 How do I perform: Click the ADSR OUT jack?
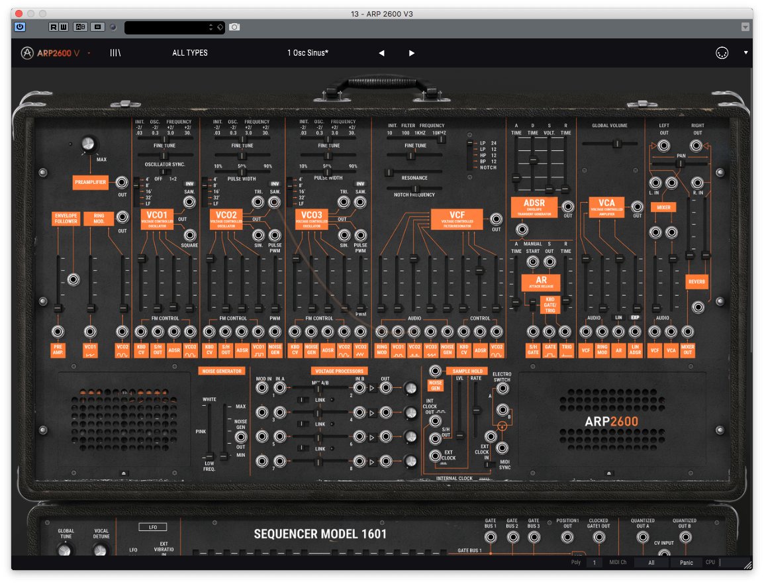567,206
